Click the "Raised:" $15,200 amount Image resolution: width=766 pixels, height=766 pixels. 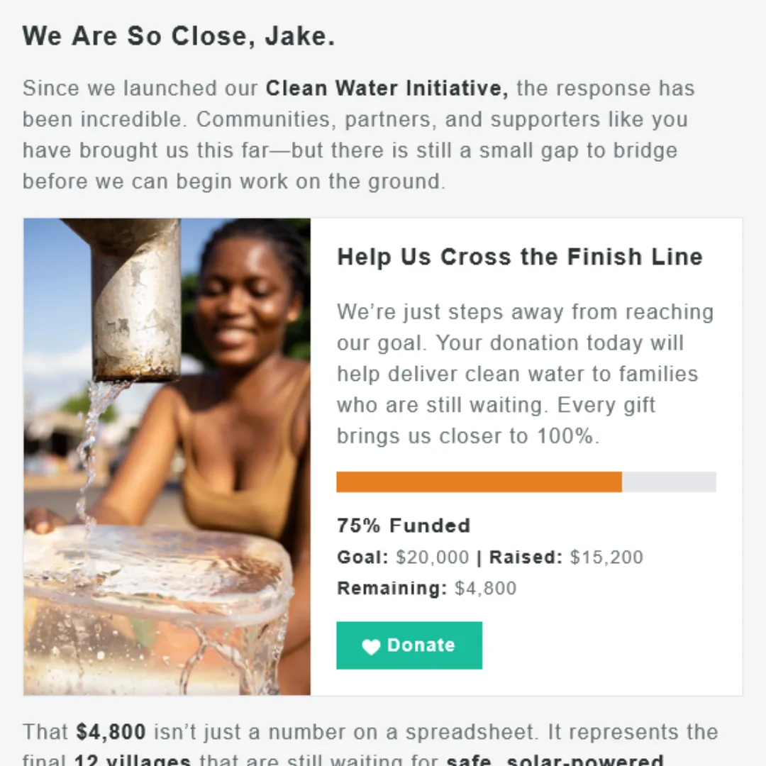tap(606, 557)
